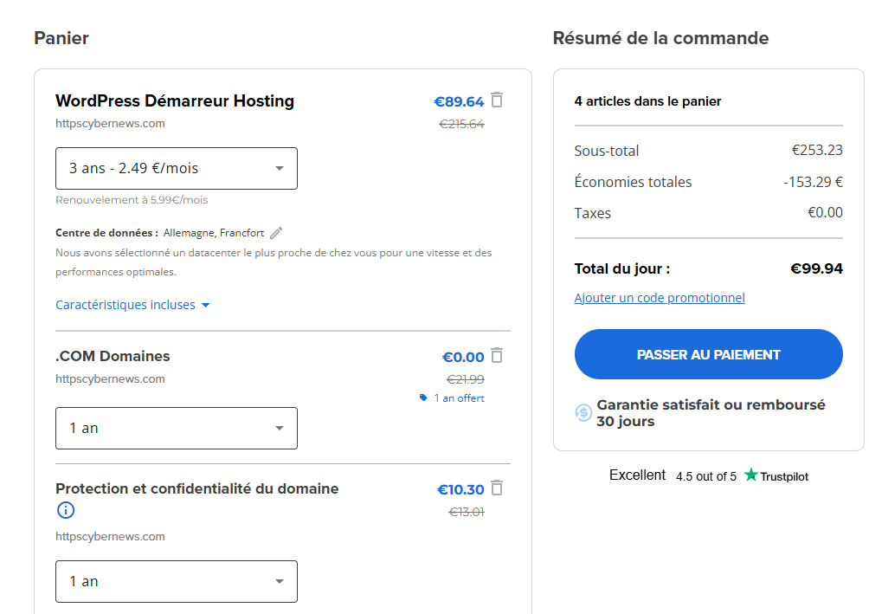Open hosting duration dropdown 3 ans

[x=177, y=168]
